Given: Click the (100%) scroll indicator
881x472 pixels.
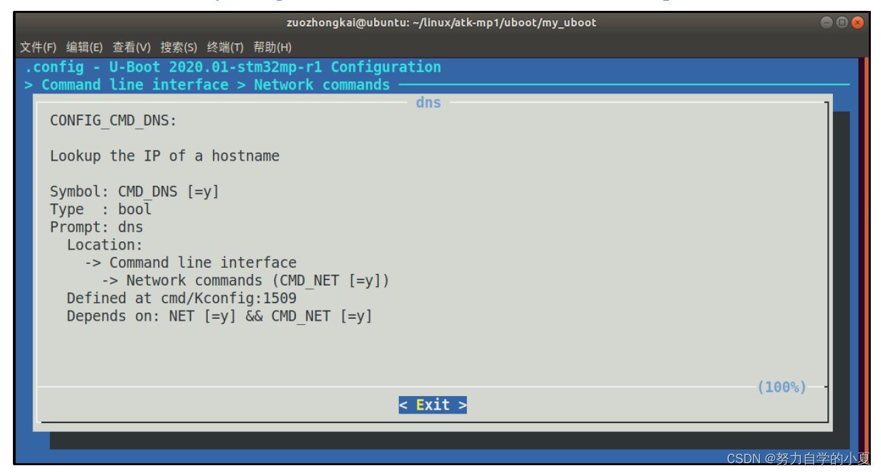Looking at the screenshot, I should tap(782, 387).
